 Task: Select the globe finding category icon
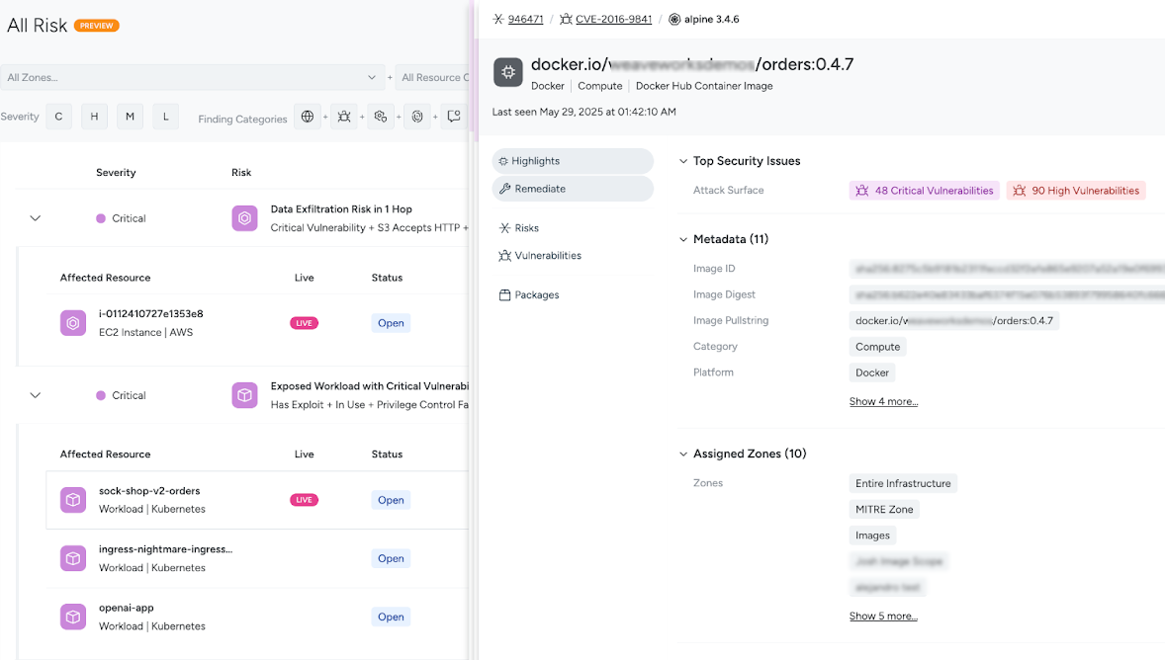tap(307, 117)
